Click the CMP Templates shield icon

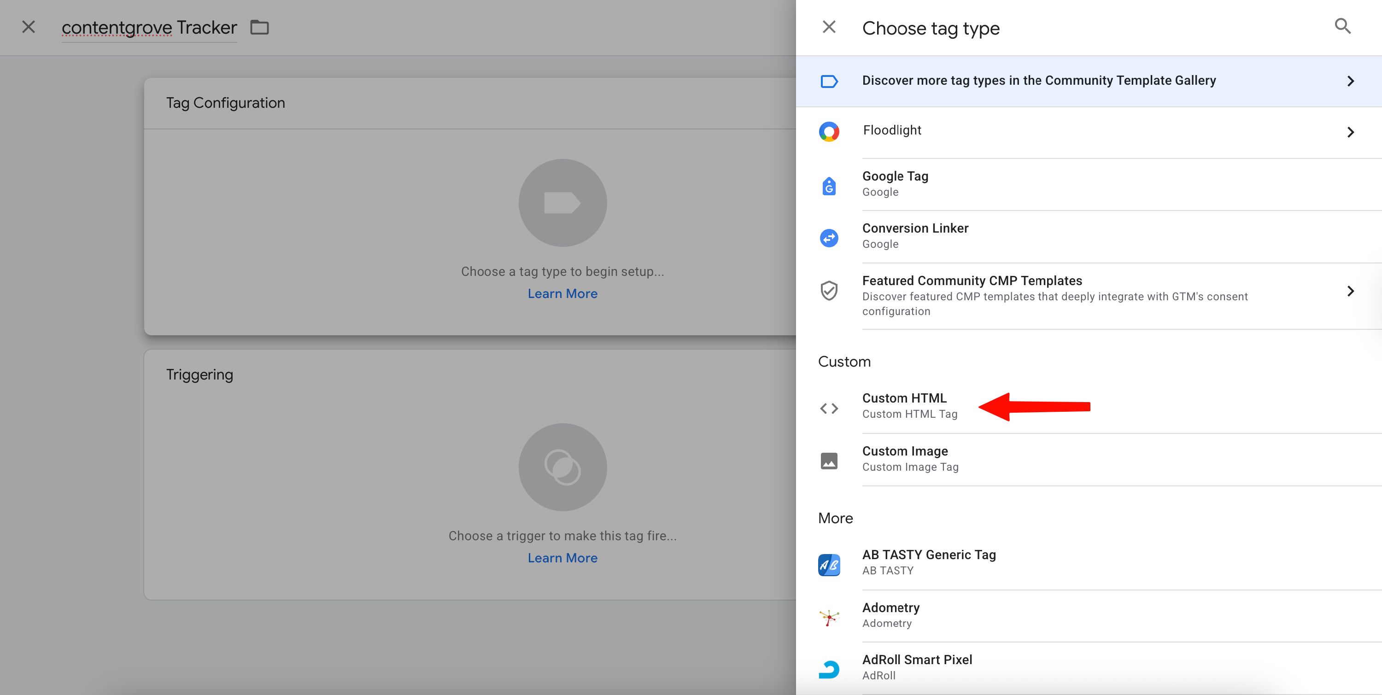pos(829,291)
